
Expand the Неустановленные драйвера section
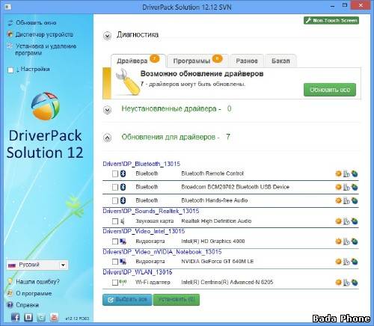point(107,110)
